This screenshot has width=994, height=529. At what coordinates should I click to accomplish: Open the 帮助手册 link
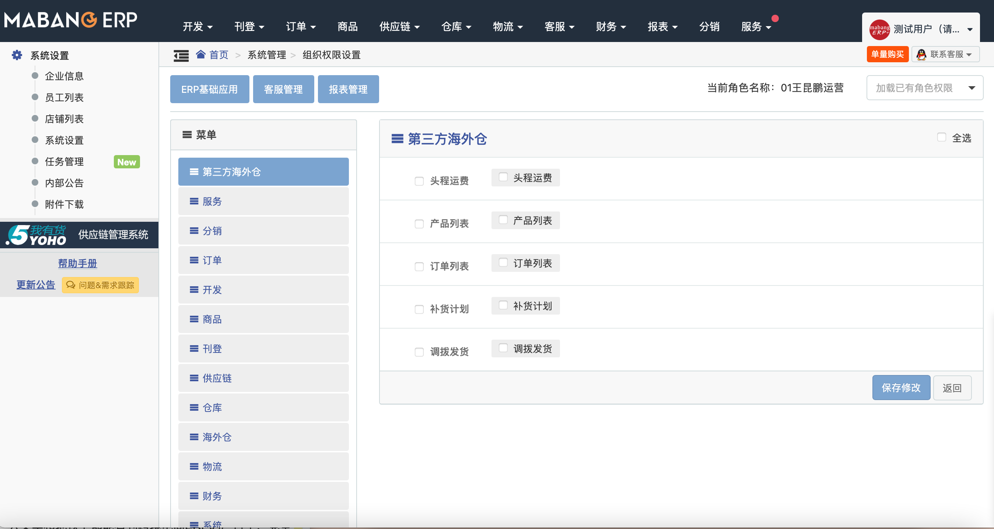tap(77, 263)
